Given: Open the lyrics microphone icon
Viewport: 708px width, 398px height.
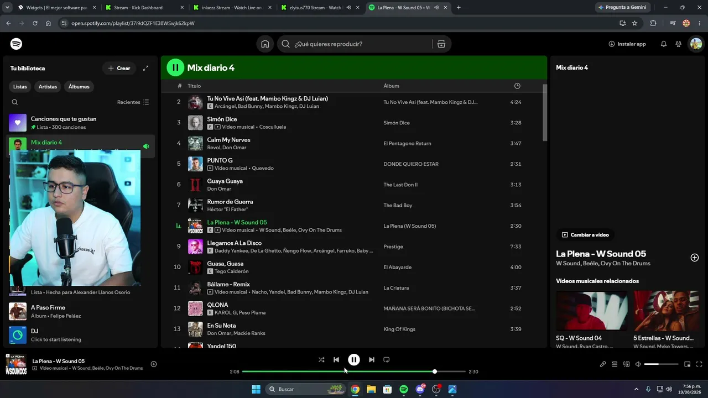Looking at the screenshot, I should coord(603,364).
